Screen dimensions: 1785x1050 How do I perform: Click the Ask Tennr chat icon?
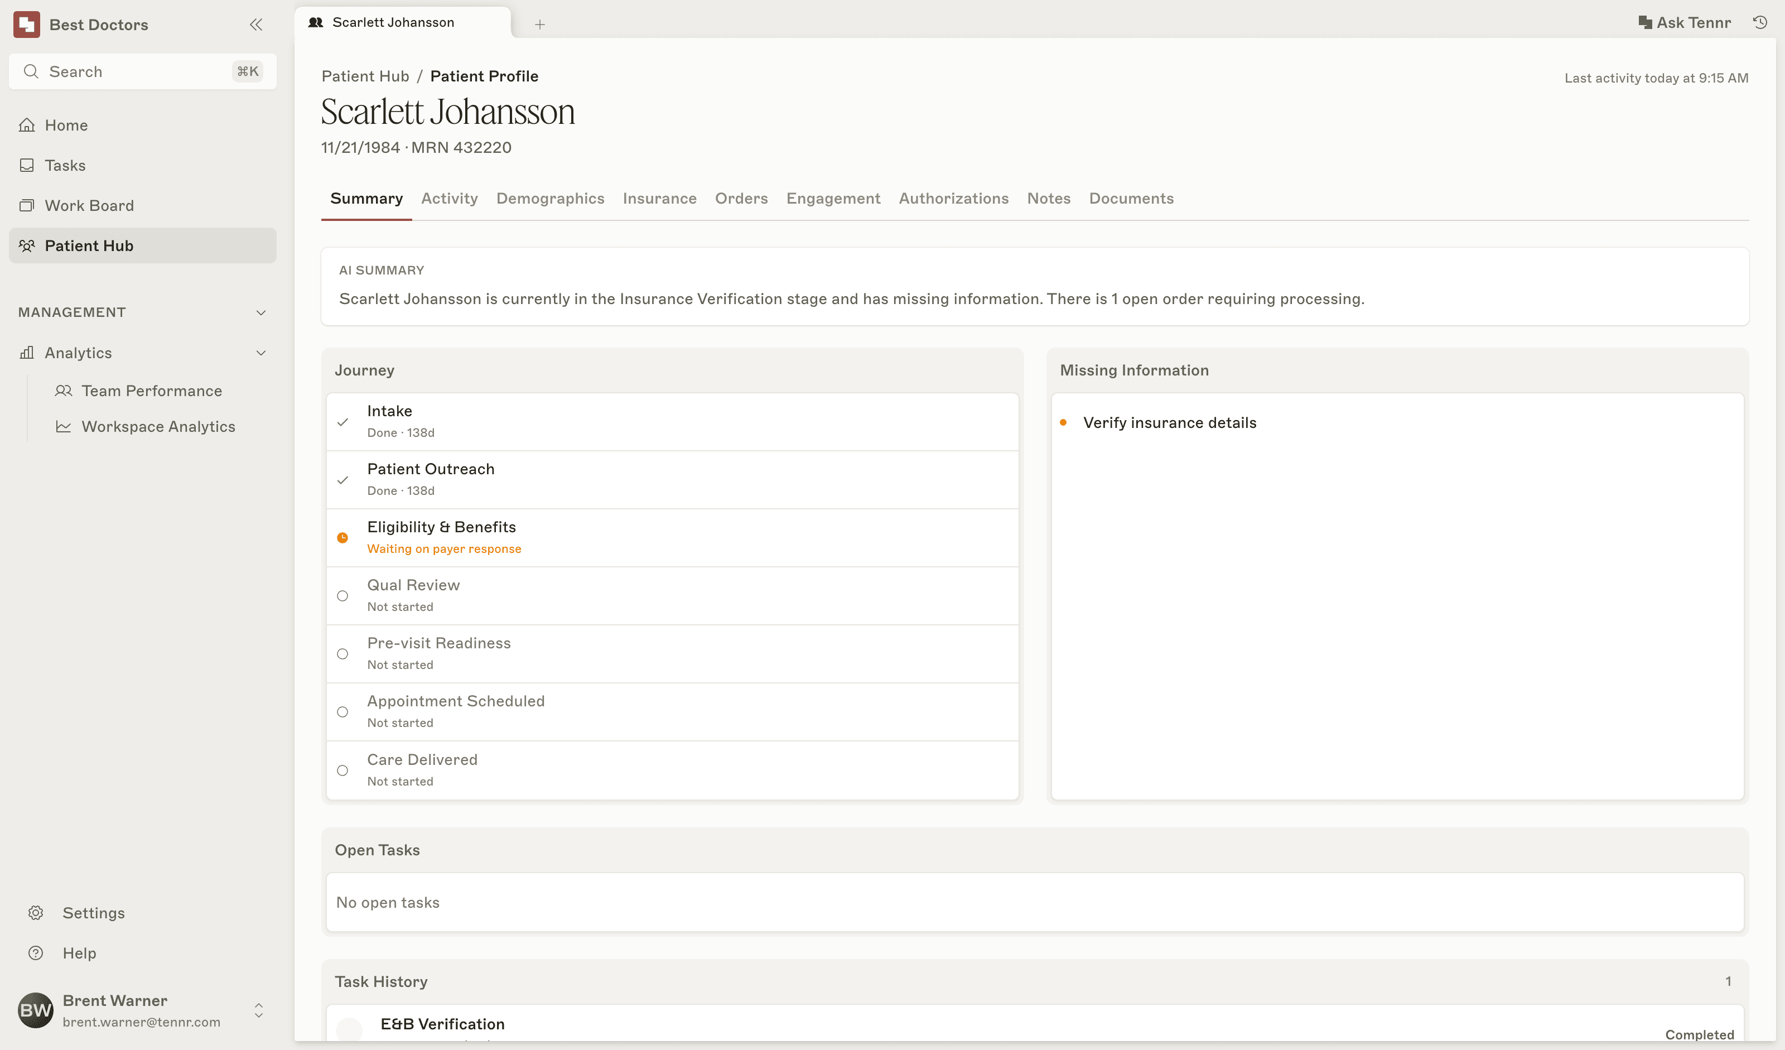tap(1645, 23)
